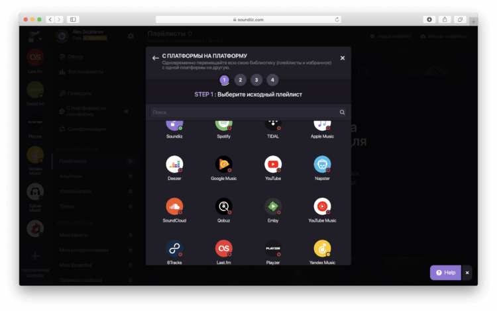This screenshot has height=311, width=497.
Task: Click Safari back navigation arrow
Action: pyautogui.click(x=50, y=19)
